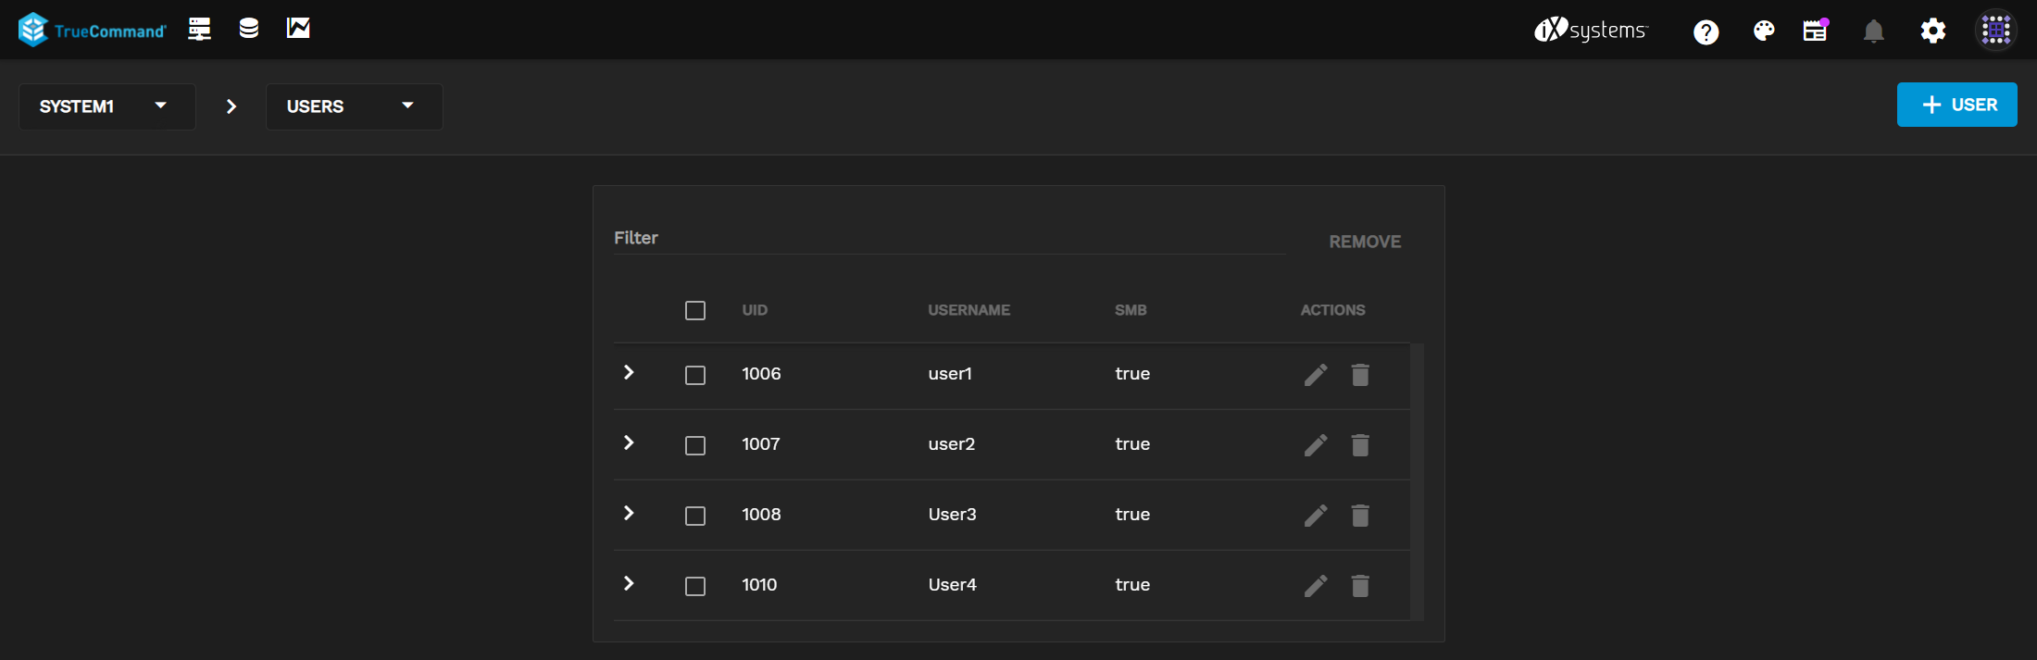Image resolution: width=2037 pixels, height=660 pixels.
Task: Check the box for user2
Action: pos(695,446)
